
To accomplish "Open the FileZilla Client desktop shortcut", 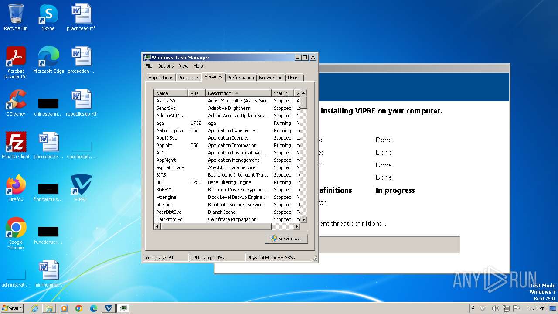I will [x=16, y=146].
